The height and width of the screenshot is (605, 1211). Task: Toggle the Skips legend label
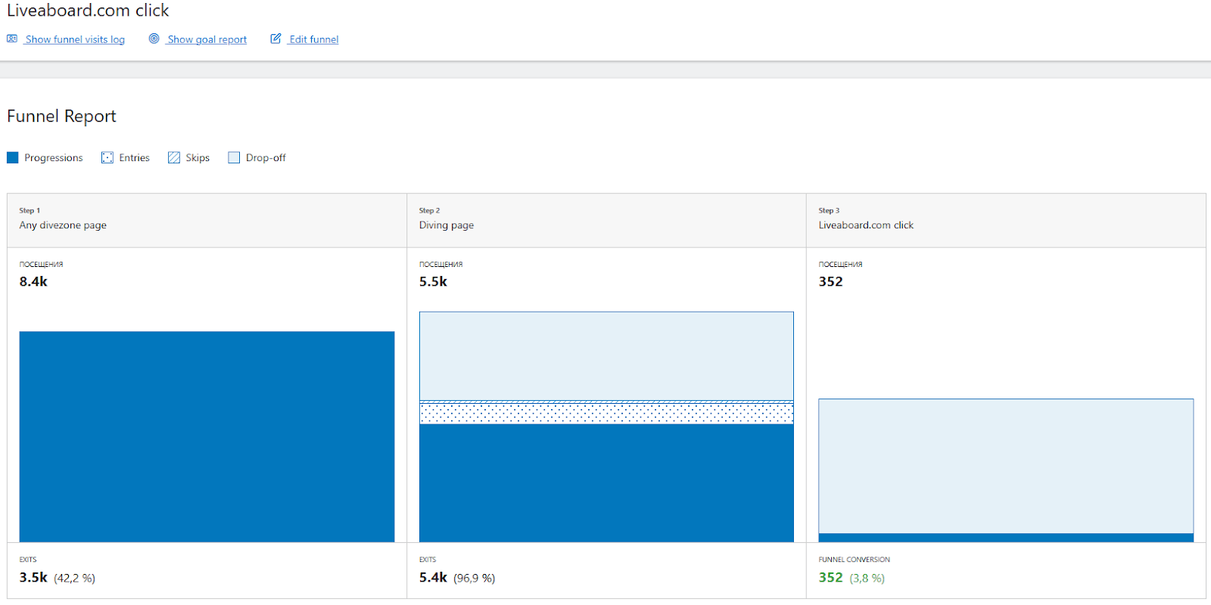click(198, 157)
